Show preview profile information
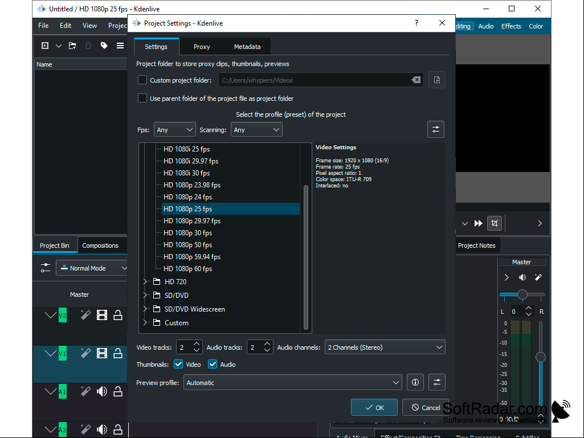 (x=415, y=383)
